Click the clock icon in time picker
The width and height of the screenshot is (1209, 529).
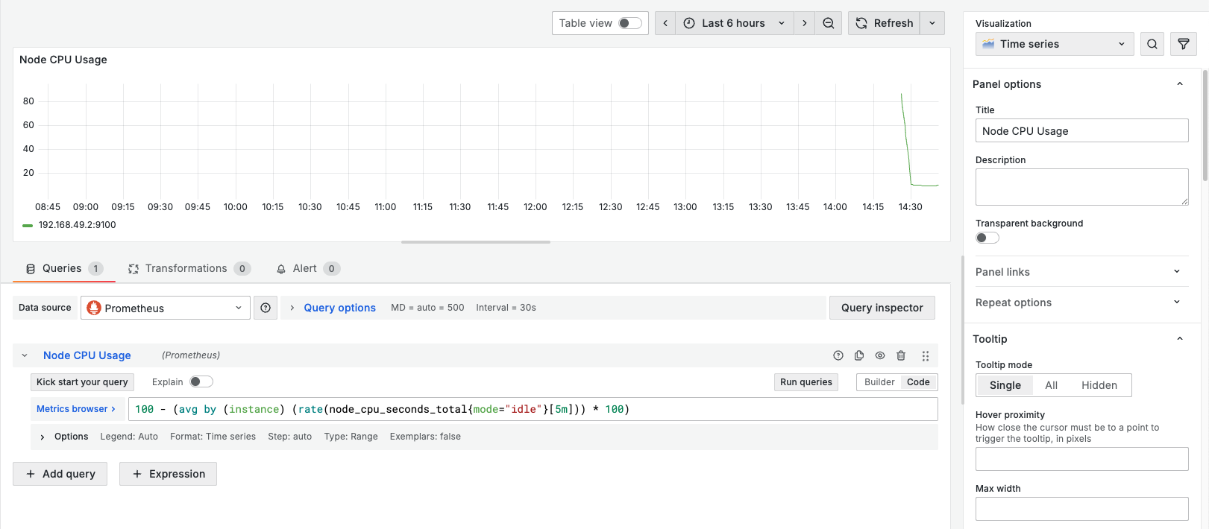pos(689,23)
